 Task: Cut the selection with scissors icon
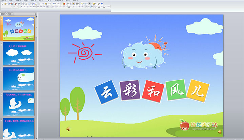click(40, 4)
